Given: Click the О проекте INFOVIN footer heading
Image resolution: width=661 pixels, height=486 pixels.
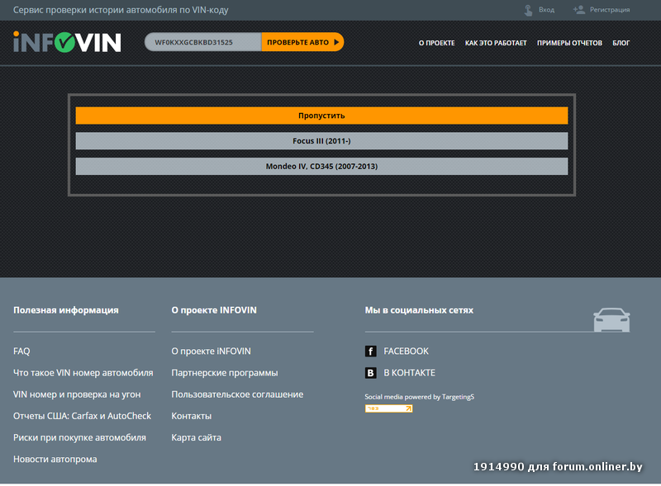Looking at the screenshot, I should 214,310.
